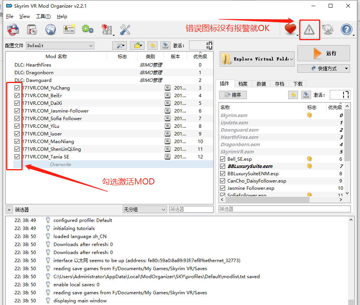Click the green gears executables icon
Viewport: 360px width, 305px height.
[x=88, y=29]
